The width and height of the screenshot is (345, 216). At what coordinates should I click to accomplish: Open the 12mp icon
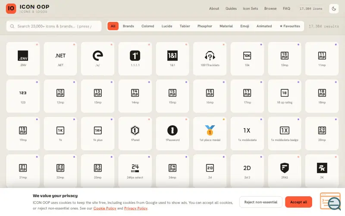[x=60, y=96]
